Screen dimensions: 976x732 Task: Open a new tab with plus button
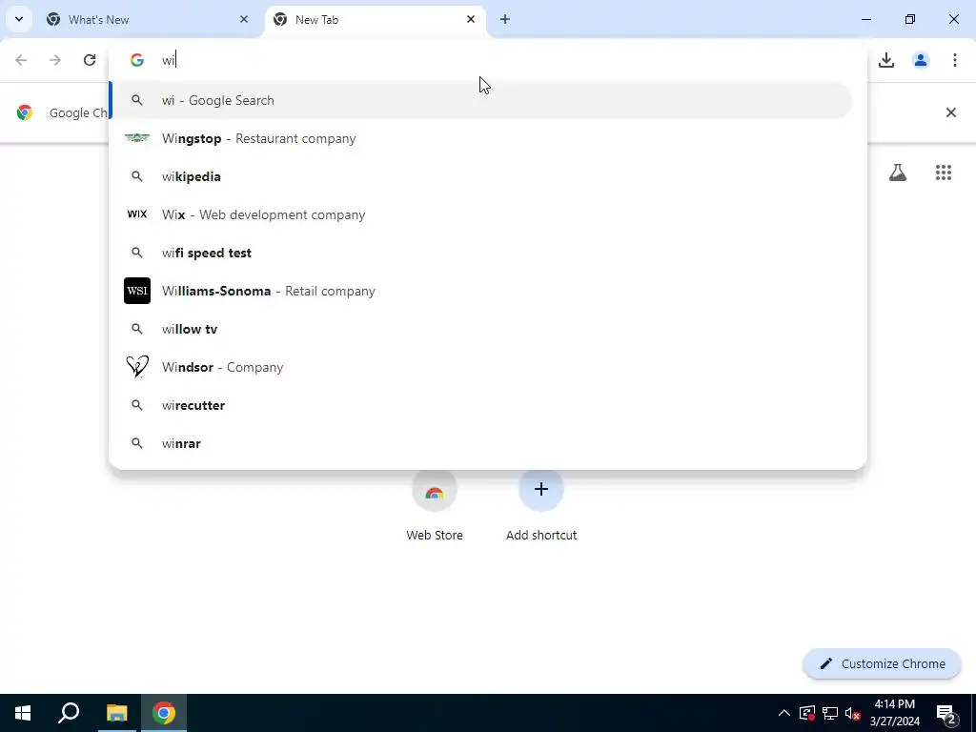coord(505,19)
